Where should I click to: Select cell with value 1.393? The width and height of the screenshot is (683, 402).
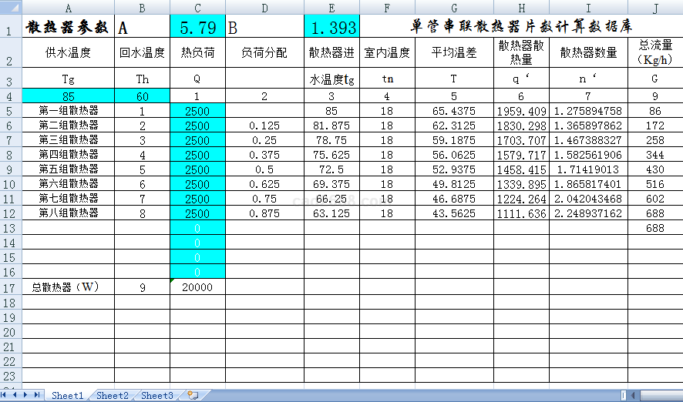tap(331, 28)
